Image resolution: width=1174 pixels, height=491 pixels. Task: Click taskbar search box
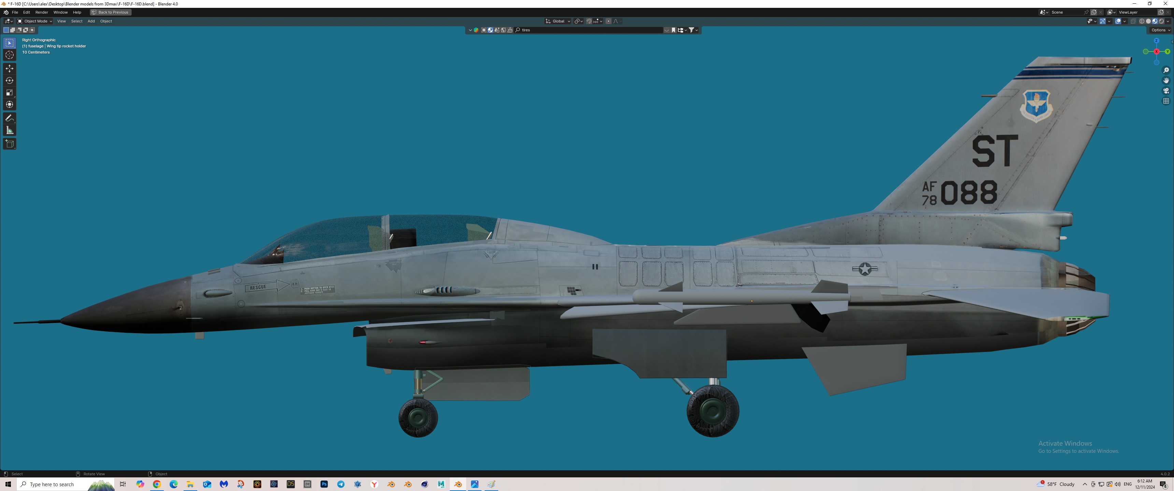click(66, 484)
